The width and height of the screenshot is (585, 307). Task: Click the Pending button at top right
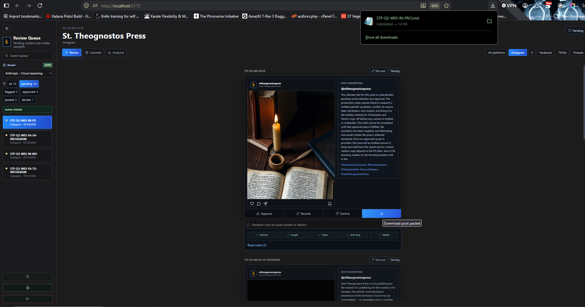[576, 31]
